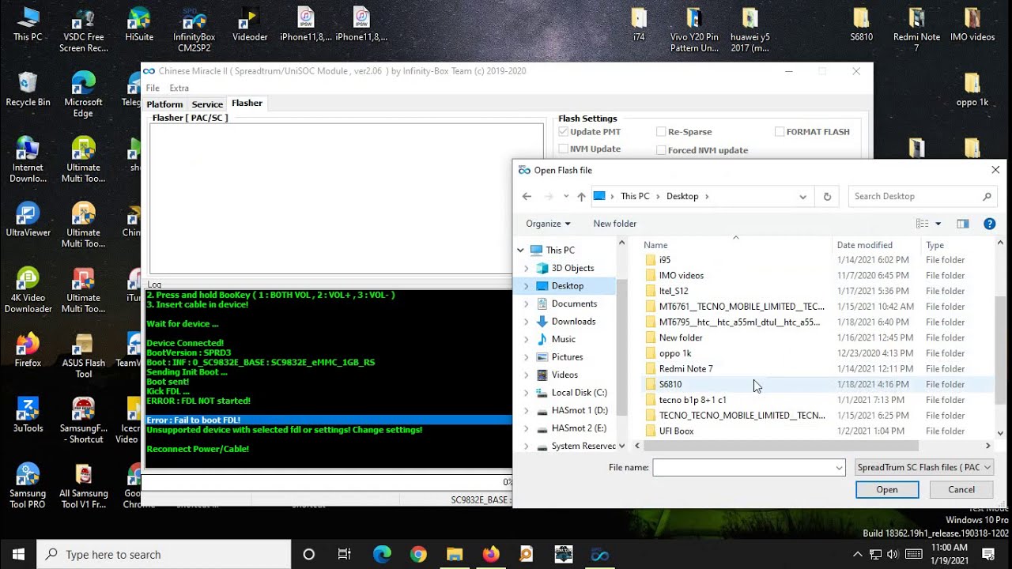1012x569 pixels.
Task: Open the recent locations dropdown arrow
Action: pyautogui.click(x=565, y=197)
